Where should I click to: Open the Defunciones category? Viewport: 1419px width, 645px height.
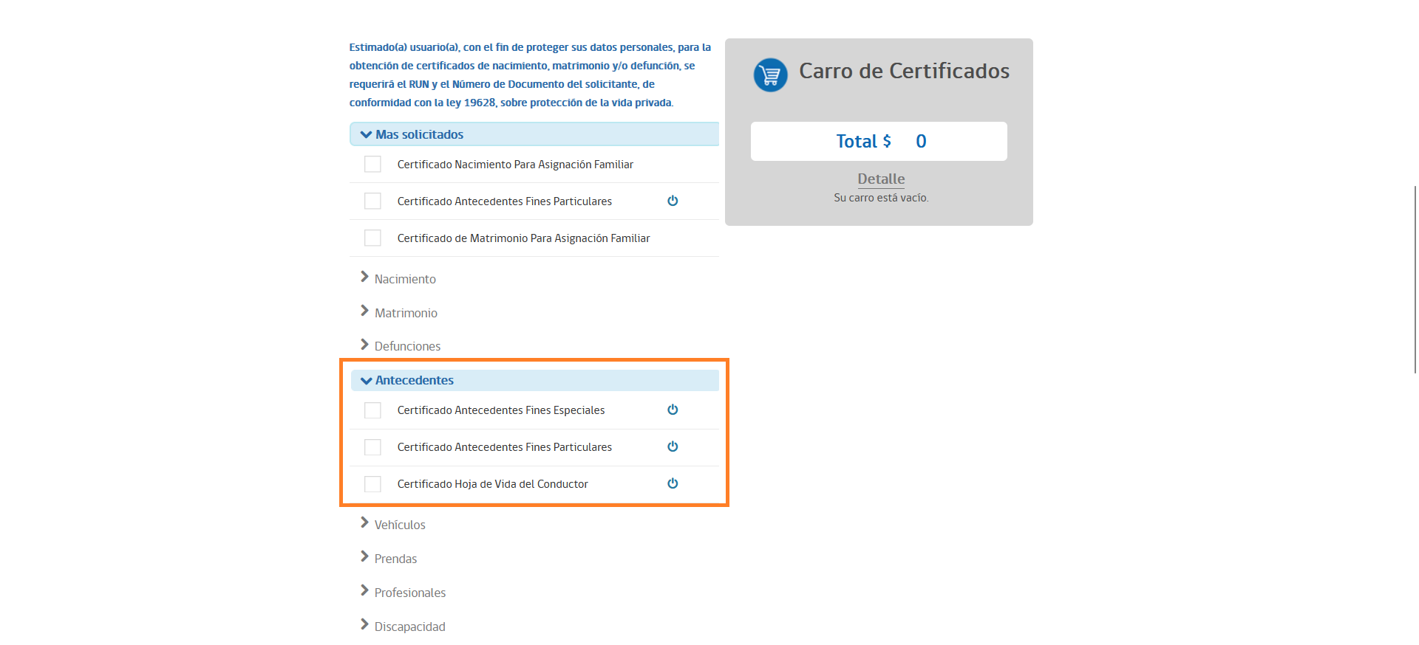coord(406,346)
